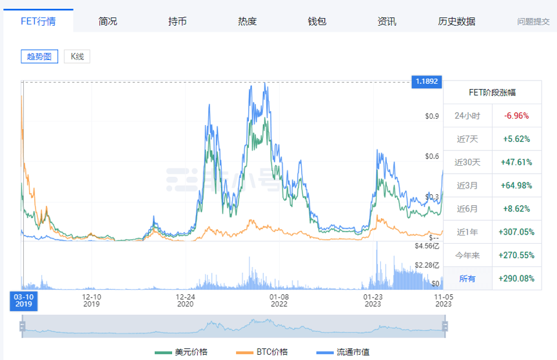The width and height of the screenshot is (557, 360).
Task: Select the 趋势图 chart mode
Action: click(39, 57)
